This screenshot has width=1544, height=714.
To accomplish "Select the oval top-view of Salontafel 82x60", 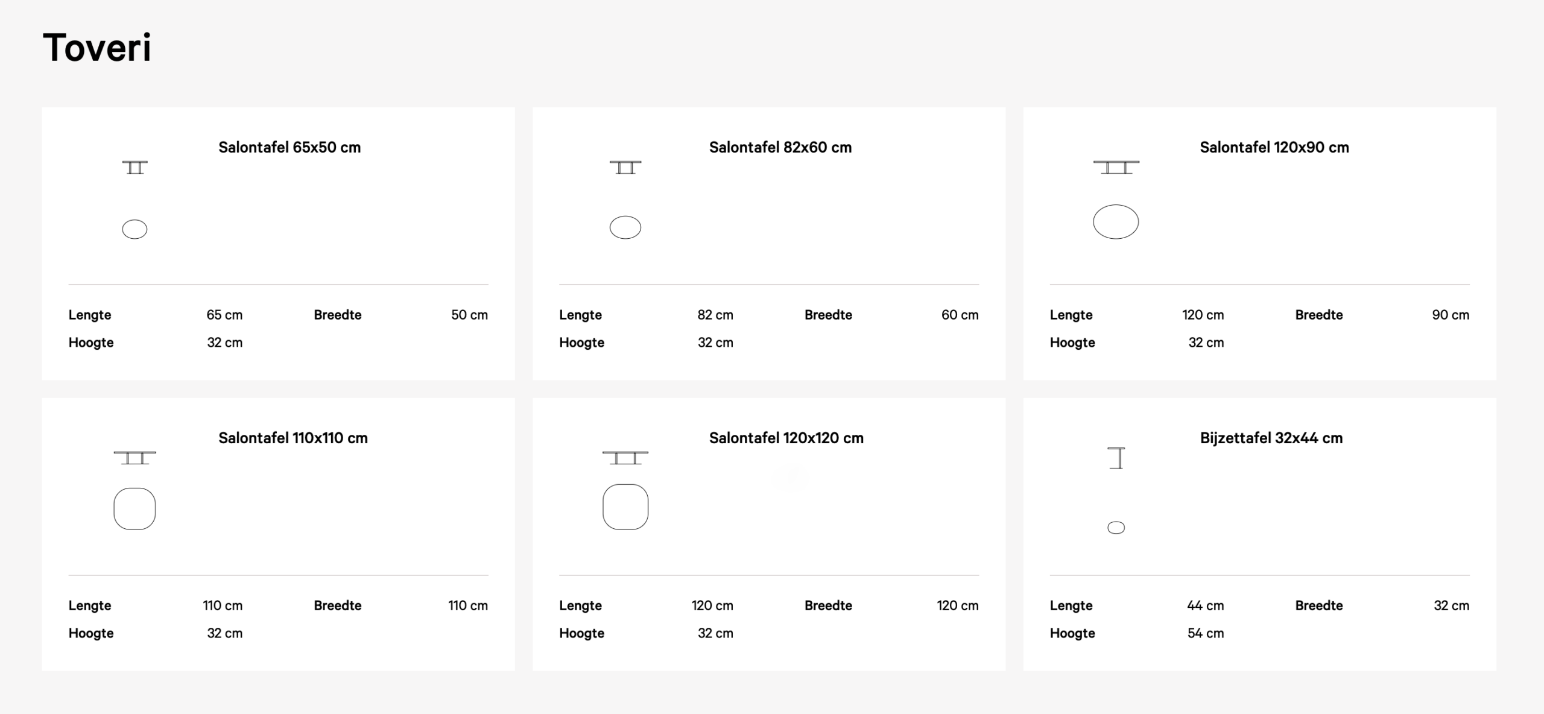I will coord(625,227).
